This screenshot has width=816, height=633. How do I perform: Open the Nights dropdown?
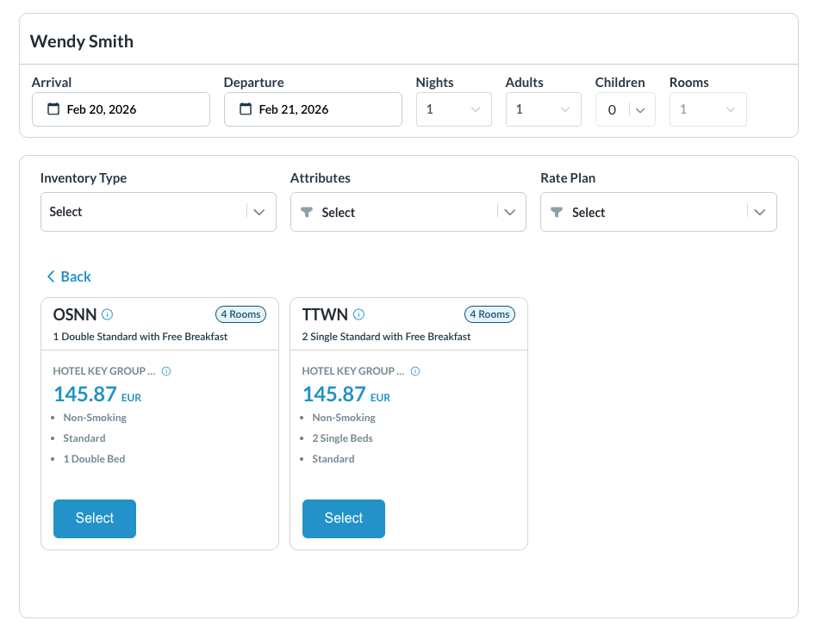coord(453,109)
